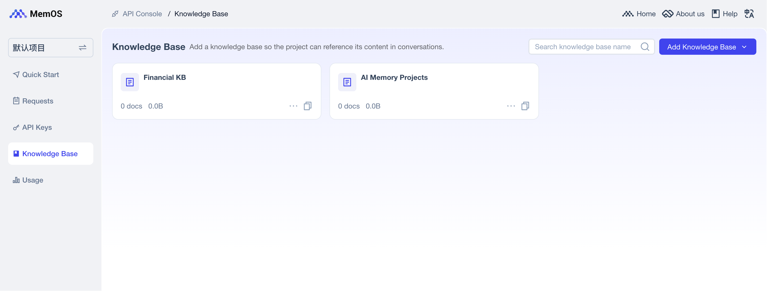Open Financial KB more options menu

tap(293, 106)
